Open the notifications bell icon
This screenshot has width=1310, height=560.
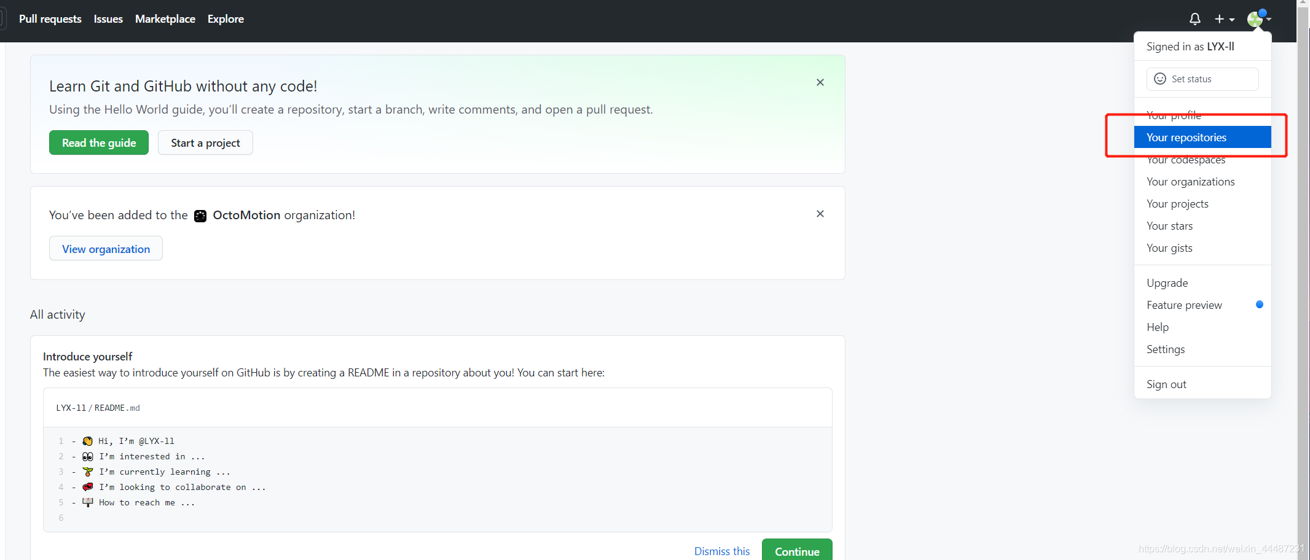point(1194,19)
